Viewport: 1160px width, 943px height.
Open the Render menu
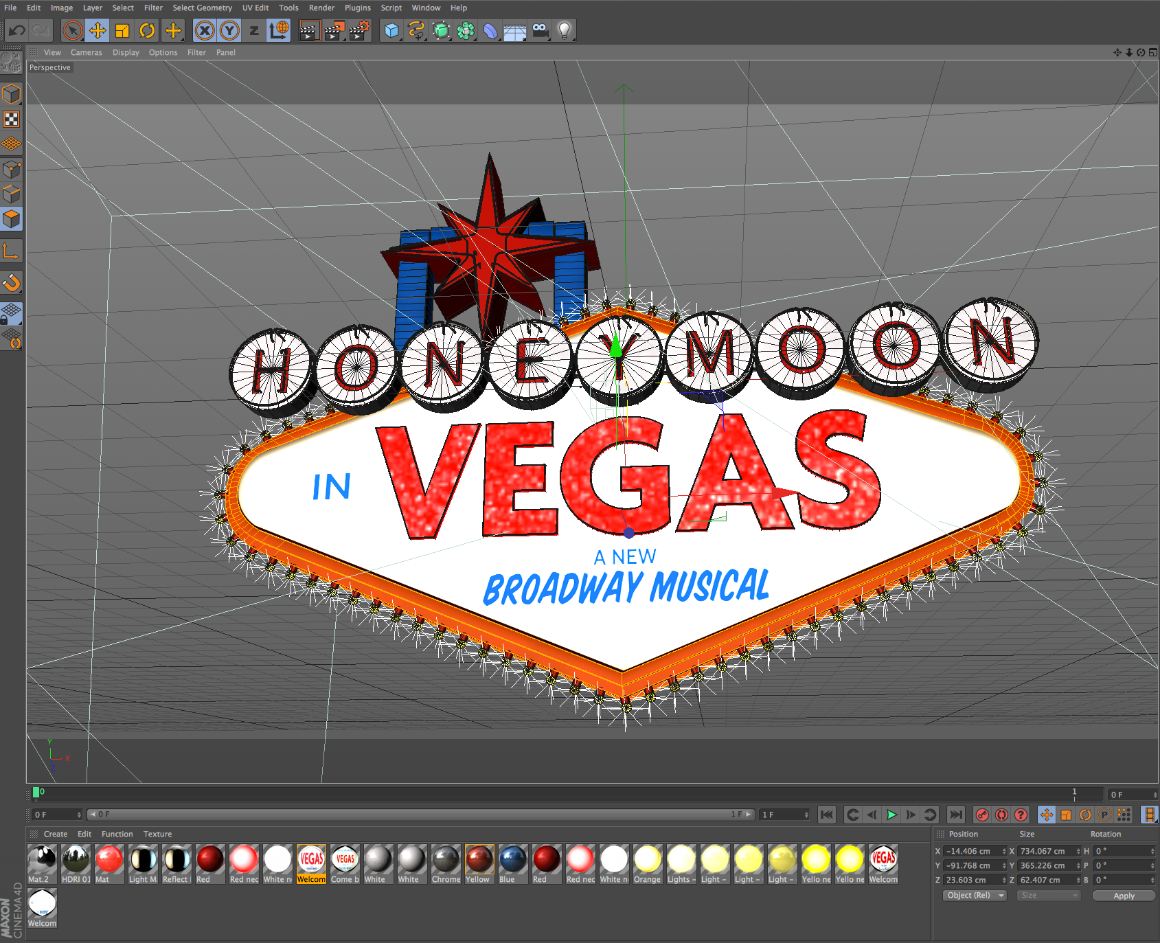coord(321,8)
